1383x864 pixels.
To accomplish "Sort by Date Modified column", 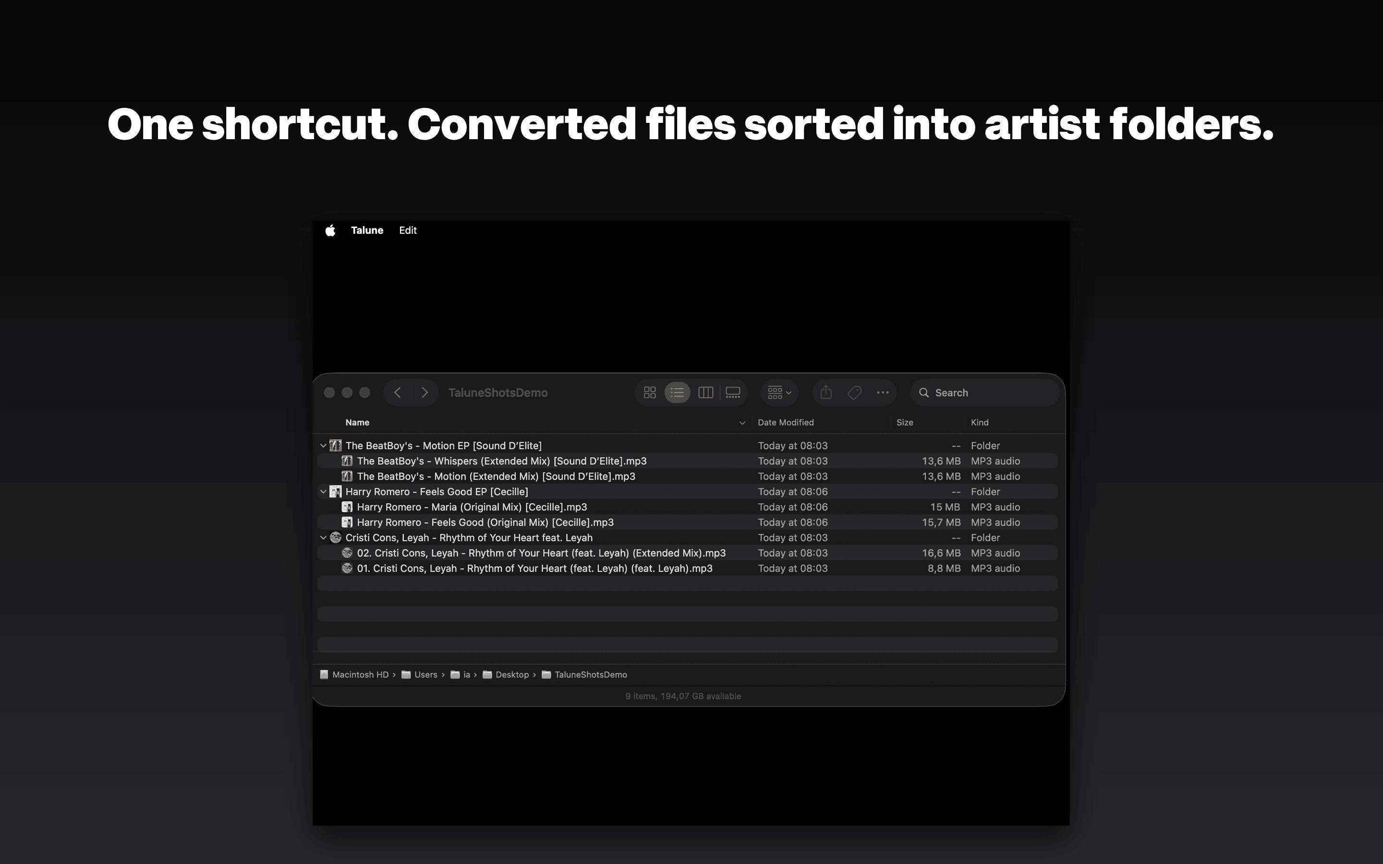I will tap(786, 422).
